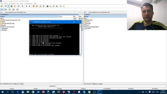
Task: Click the go forward arrow icon
Action: 29,6
